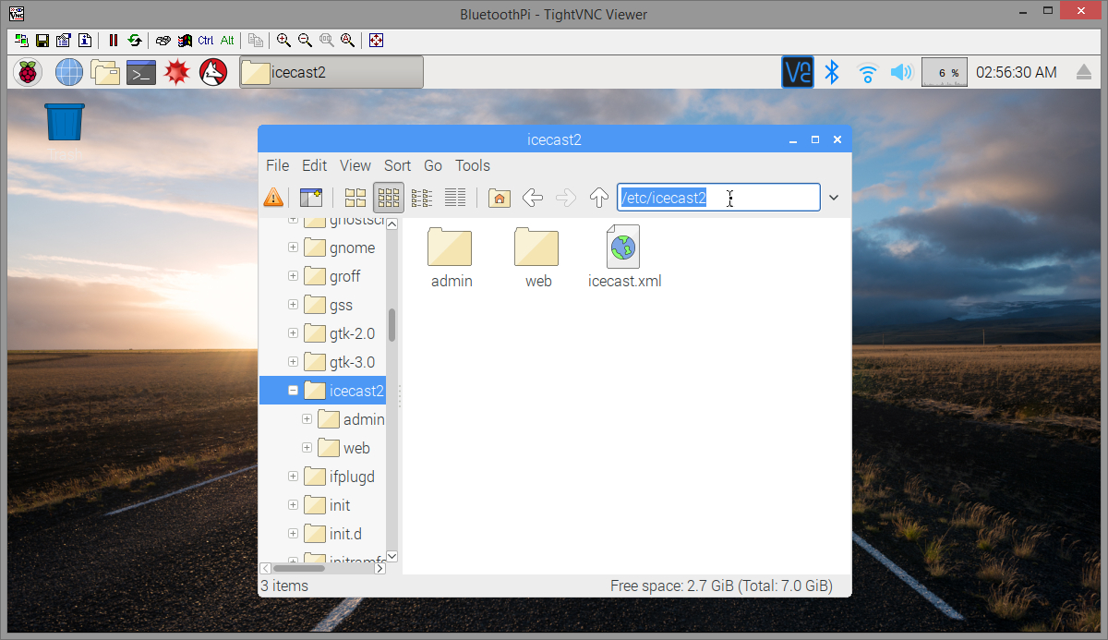Open the Tools menu
The image size is (1108, 640).
point(473,165)
